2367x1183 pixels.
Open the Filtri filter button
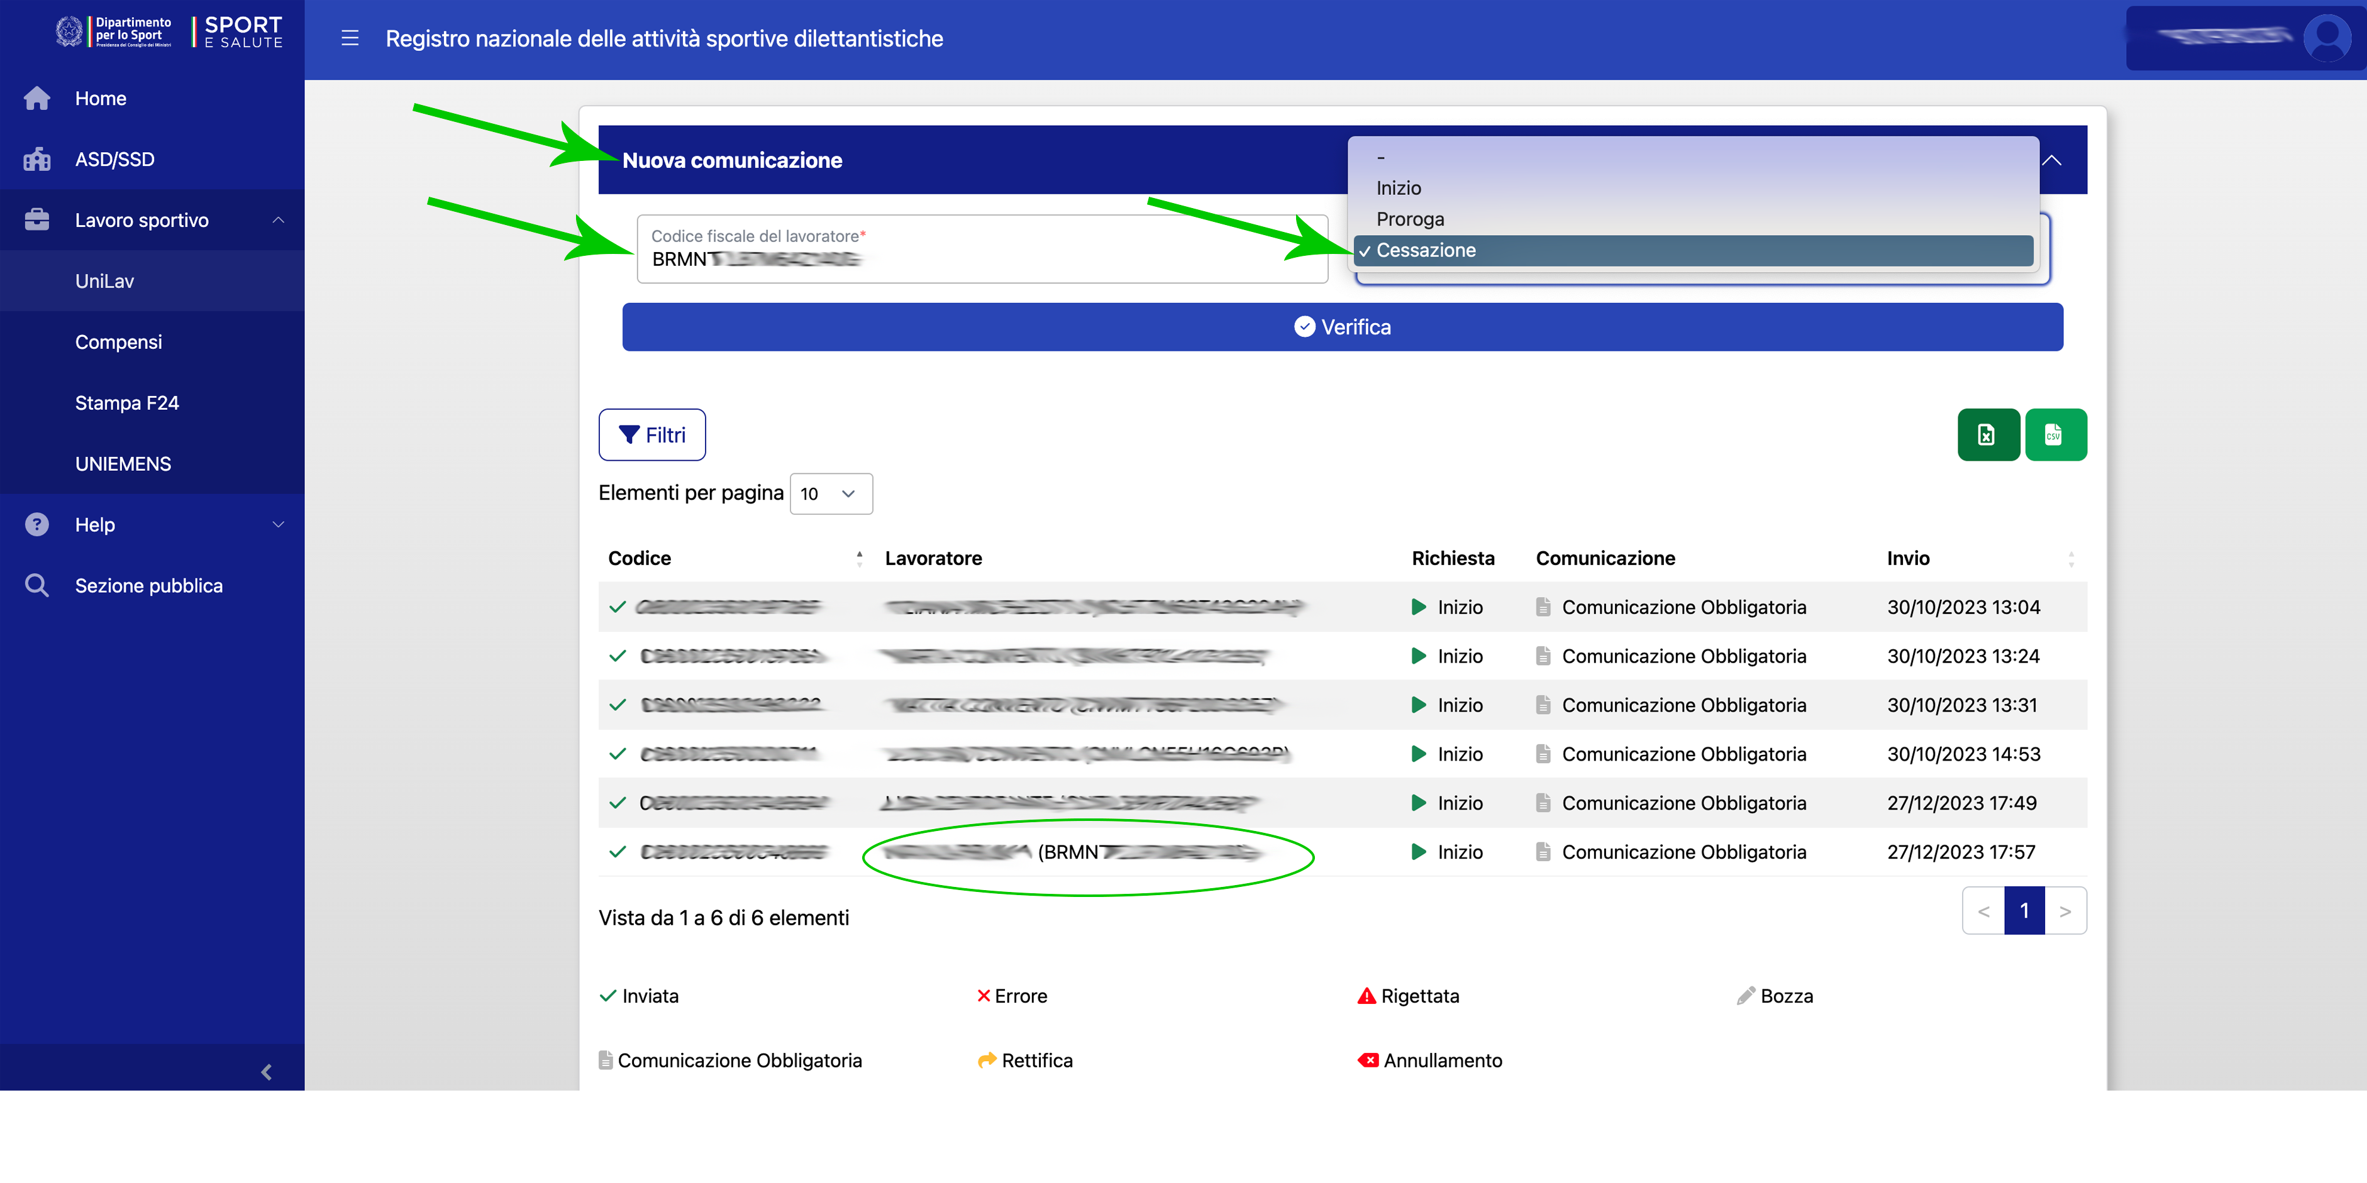tap(651, 434)
